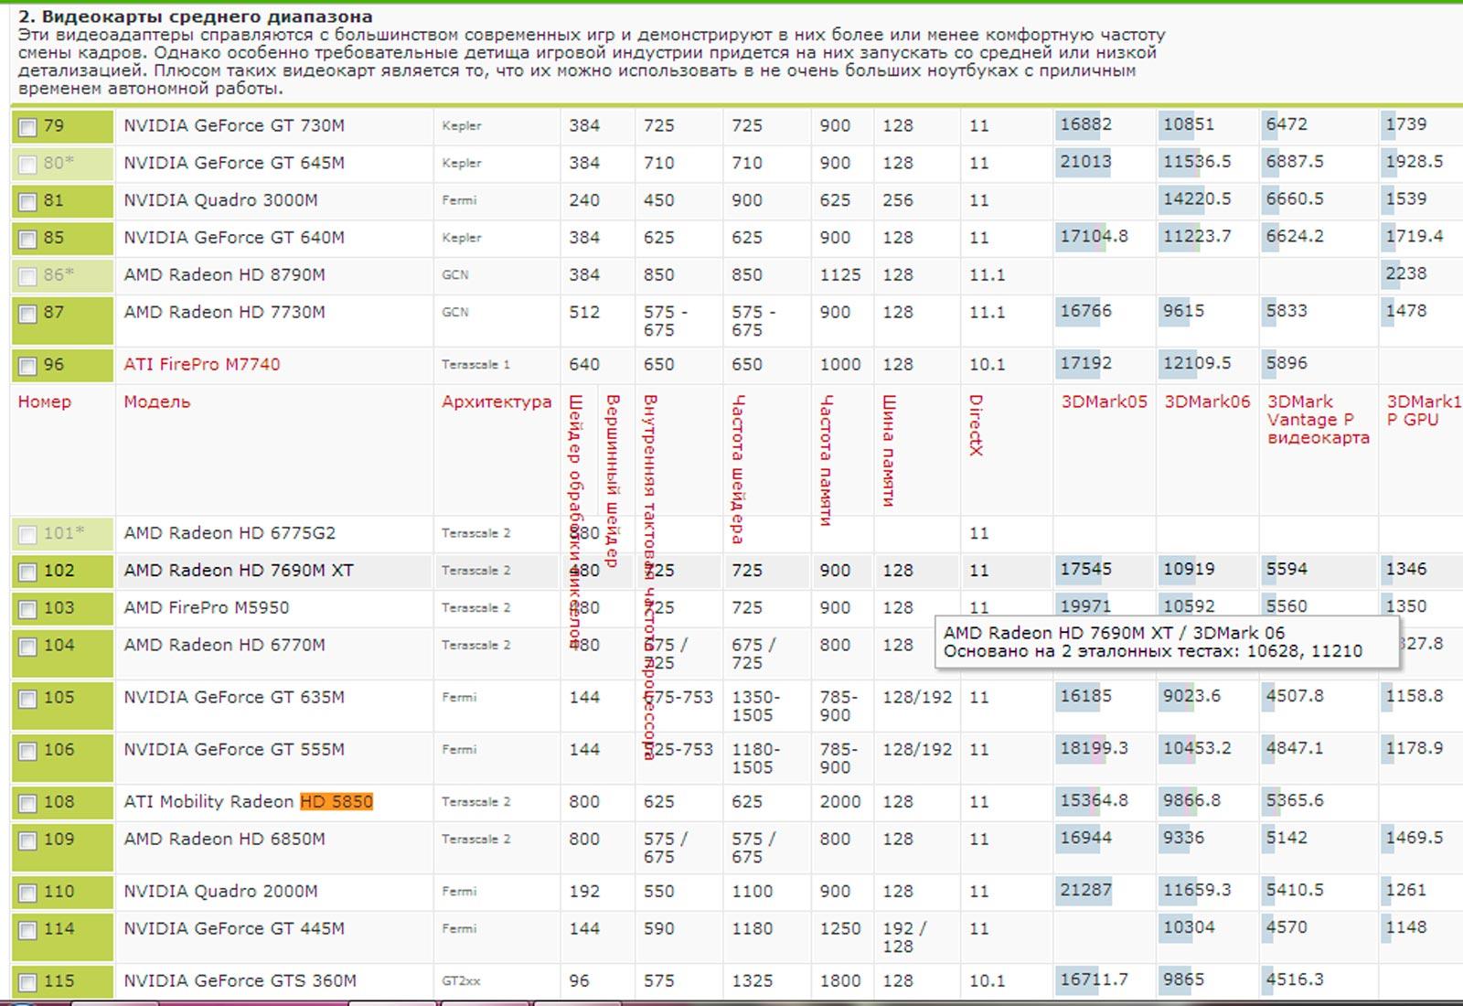
Task: Click Vantage score 5896 for FirePro M7740
Action: click(1287, 363)
